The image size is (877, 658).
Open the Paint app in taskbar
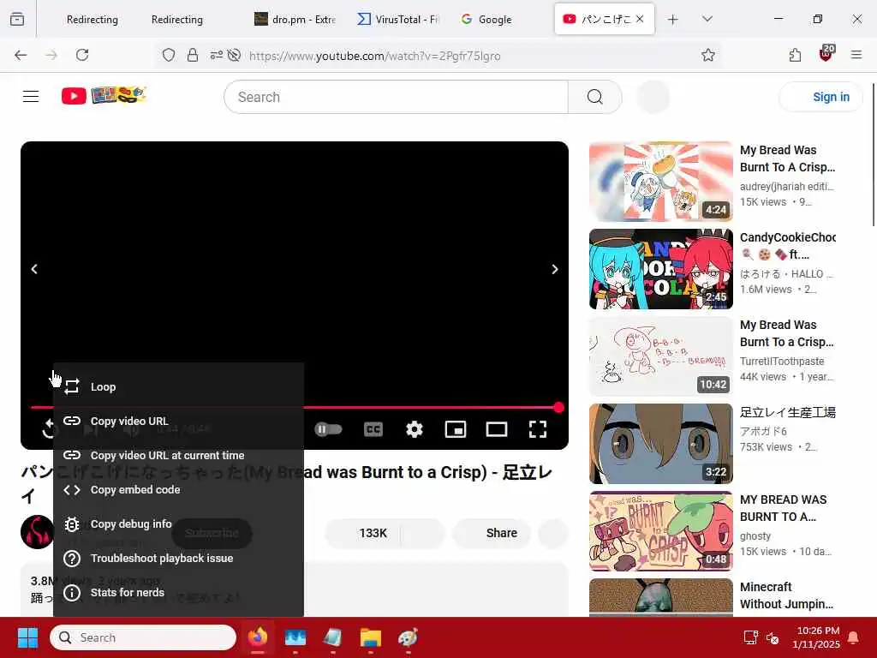pos(408,637)
